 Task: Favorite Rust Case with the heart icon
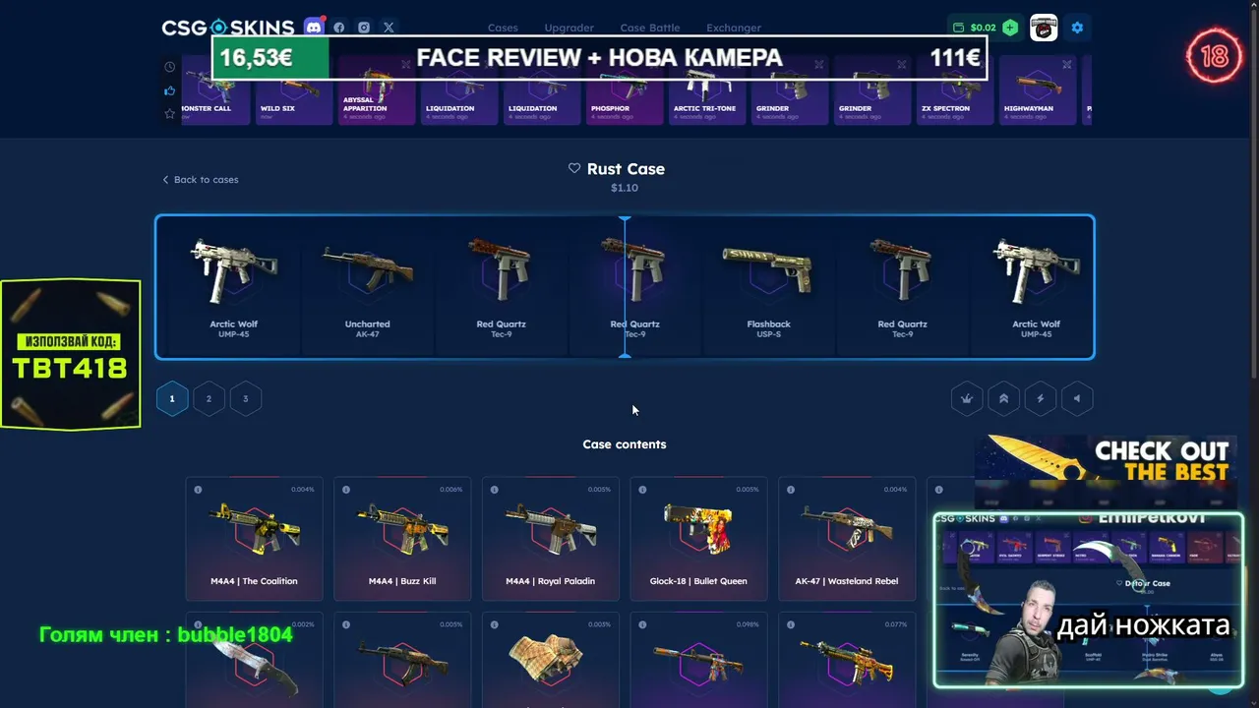point(574,168)
